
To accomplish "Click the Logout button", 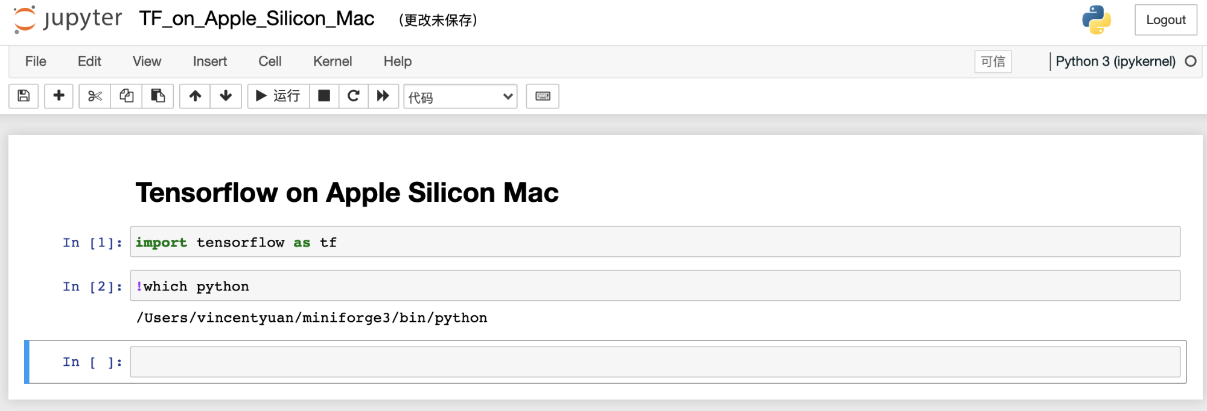I will point(1166,20).
